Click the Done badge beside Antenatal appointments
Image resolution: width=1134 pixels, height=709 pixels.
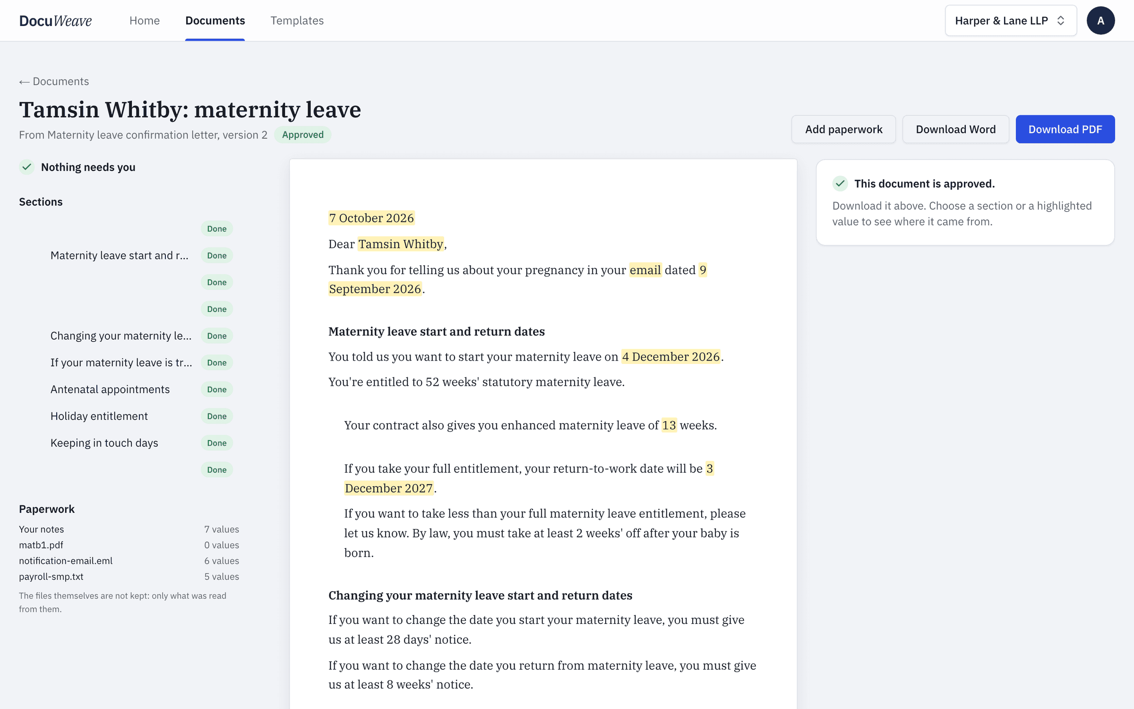(217, 389)
